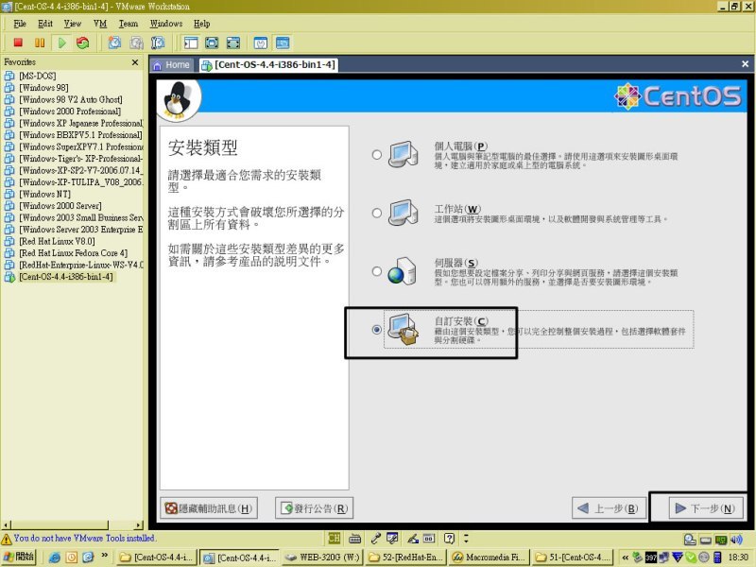This screenshot has height=567, width=756.
Task: Open the Help menu
Action: [202, 24]
